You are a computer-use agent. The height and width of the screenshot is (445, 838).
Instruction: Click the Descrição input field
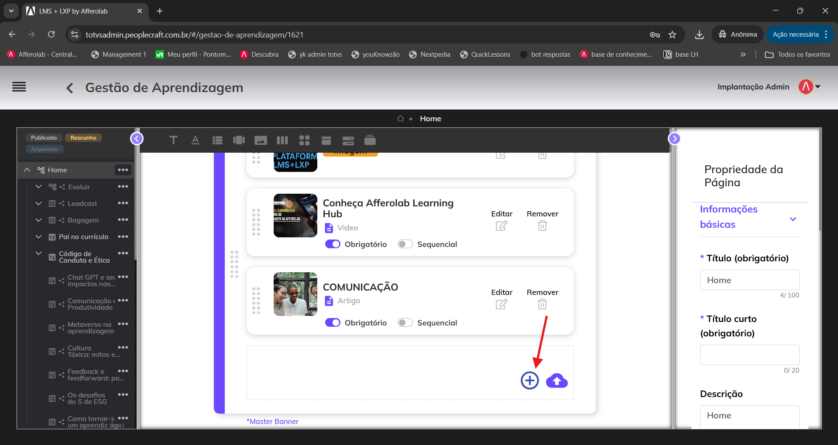749,417
